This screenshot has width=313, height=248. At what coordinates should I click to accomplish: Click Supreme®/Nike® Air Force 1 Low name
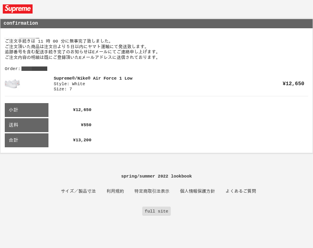coord(93,78)
